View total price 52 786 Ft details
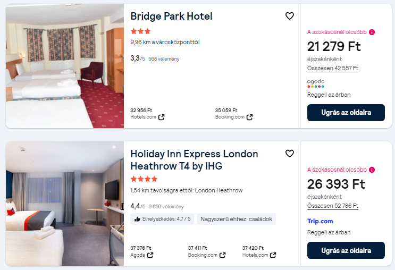 333,206
